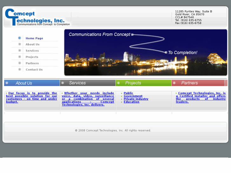This screenshot has height=173, width=231.
Task: Click the bullet icon beside About Us menu item
Action: 20,44
